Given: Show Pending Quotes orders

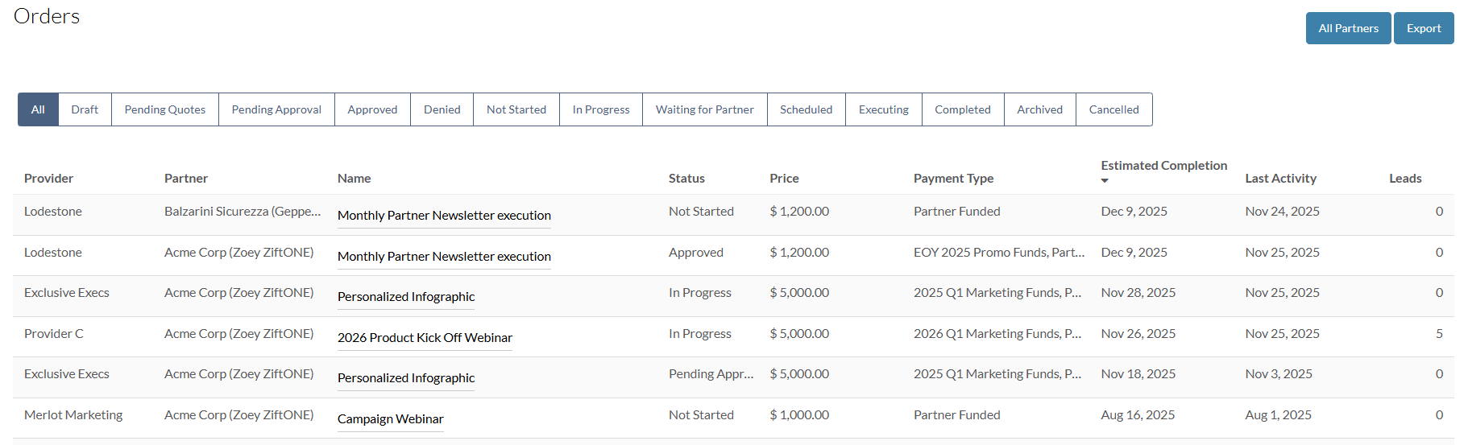Looking at the screenshot, I should [165, 109].
